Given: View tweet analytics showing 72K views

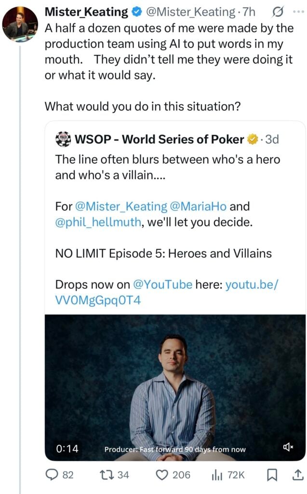Looking at the screenshot, I should point(216,475).
